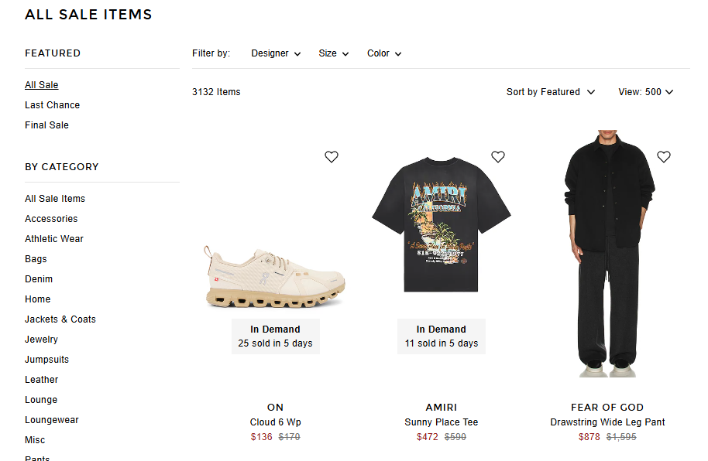Viewport: 708px width, 461px height.
Task: Open the Drawstring Wide Leg Pant link
Action: 607,422
